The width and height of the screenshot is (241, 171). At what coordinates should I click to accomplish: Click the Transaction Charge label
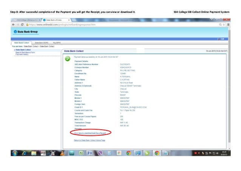(x=82, y=122)
